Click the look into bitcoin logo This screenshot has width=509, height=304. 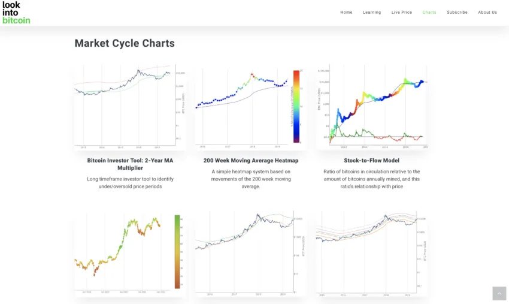coord(16,13)
